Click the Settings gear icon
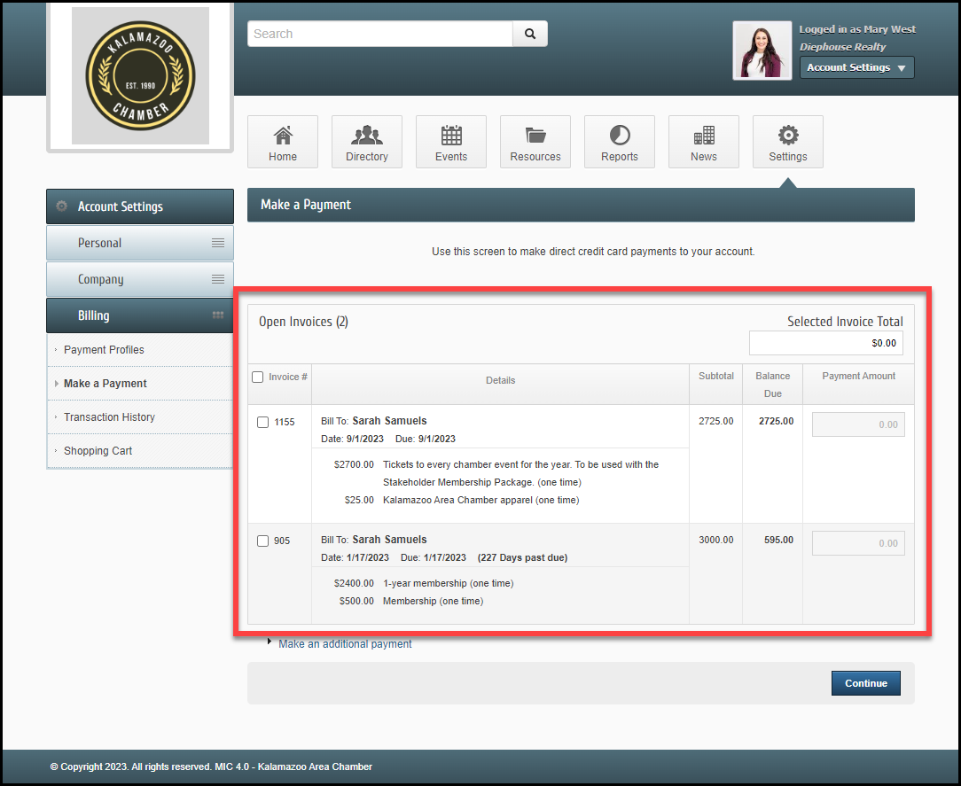 pyautogui.click(x=788, y=136)
